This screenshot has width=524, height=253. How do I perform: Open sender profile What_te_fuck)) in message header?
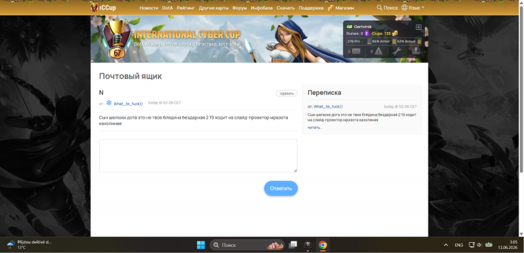(128, 104)
